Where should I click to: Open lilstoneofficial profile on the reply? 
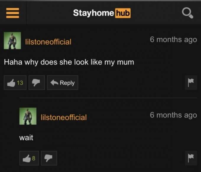[x=64, y=117]
